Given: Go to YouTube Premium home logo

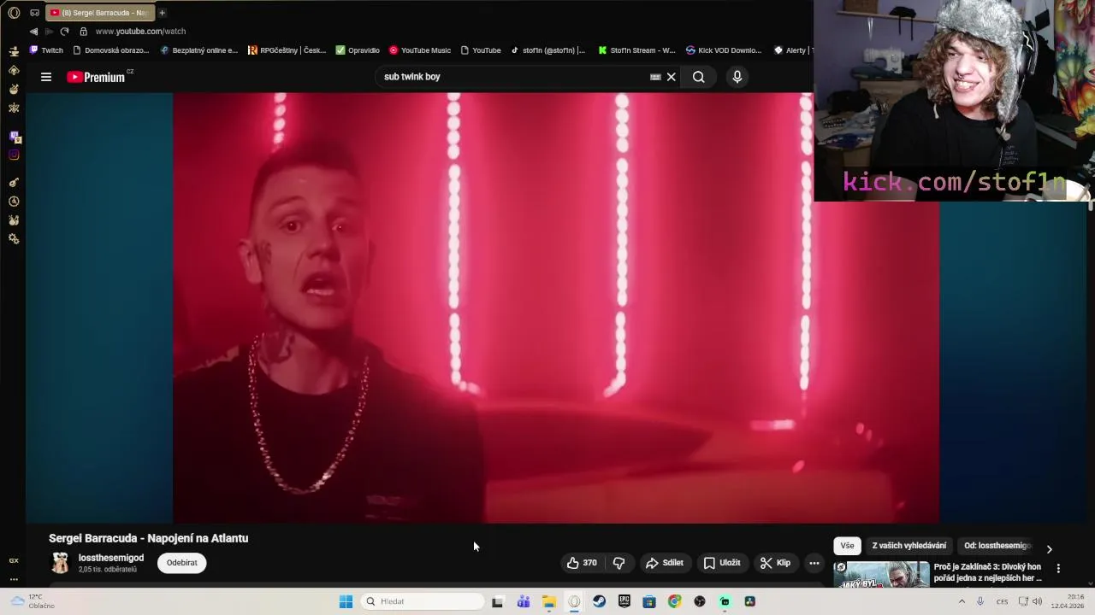Looking at the screenshot, I should coord(96,77).
